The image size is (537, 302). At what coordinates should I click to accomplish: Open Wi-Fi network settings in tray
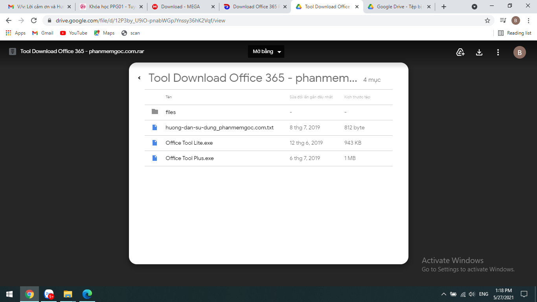[463, 294]
